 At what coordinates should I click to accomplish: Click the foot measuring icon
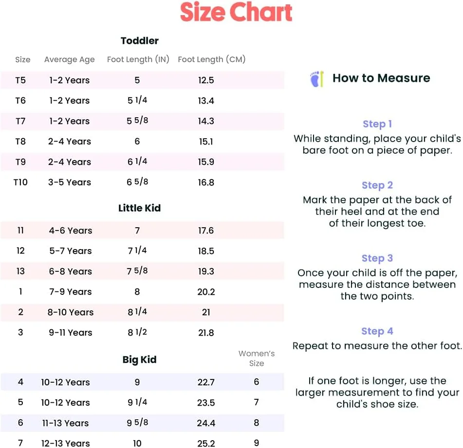pos(316,79)
